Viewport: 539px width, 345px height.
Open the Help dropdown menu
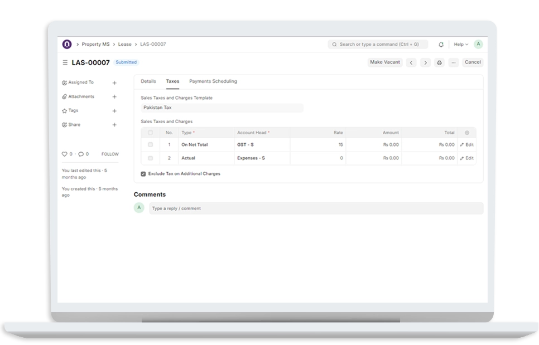point(460,45)
